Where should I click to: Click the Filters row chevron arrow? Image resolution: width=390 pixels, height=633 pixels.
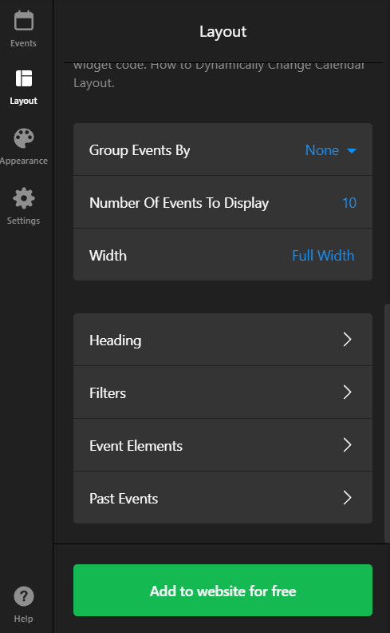click(x=347, y=392)
